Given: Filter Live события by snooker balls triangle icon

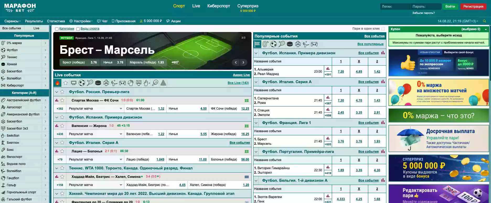Looking at the screenshot, I should (163, 83).
